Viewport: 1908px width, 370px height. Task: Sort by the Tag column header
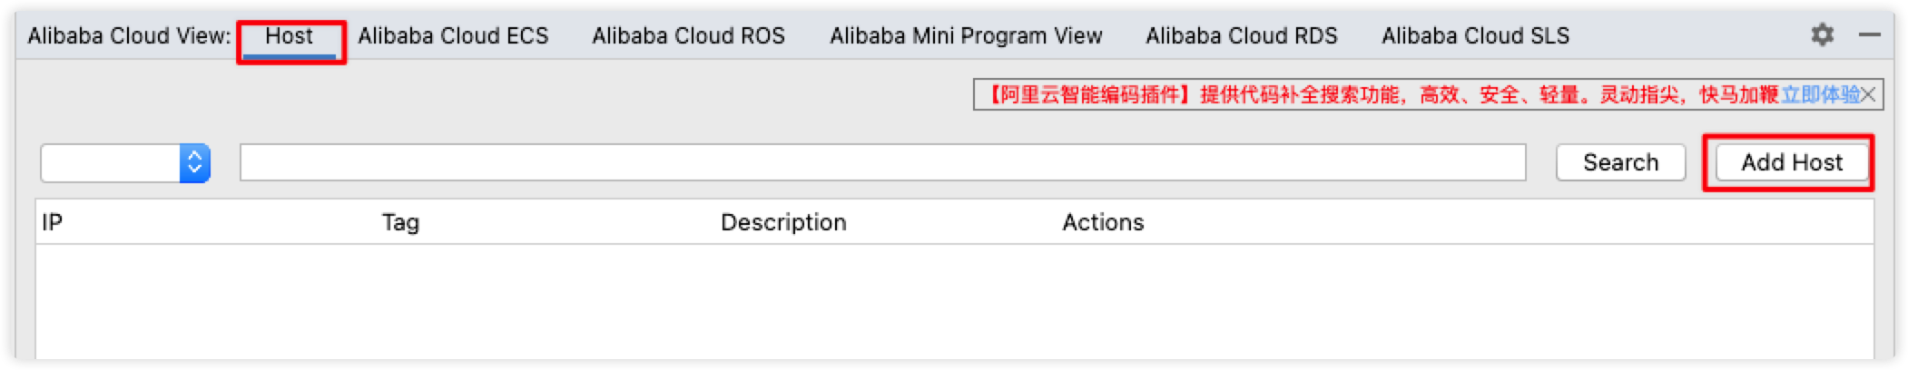pos(400,222)
